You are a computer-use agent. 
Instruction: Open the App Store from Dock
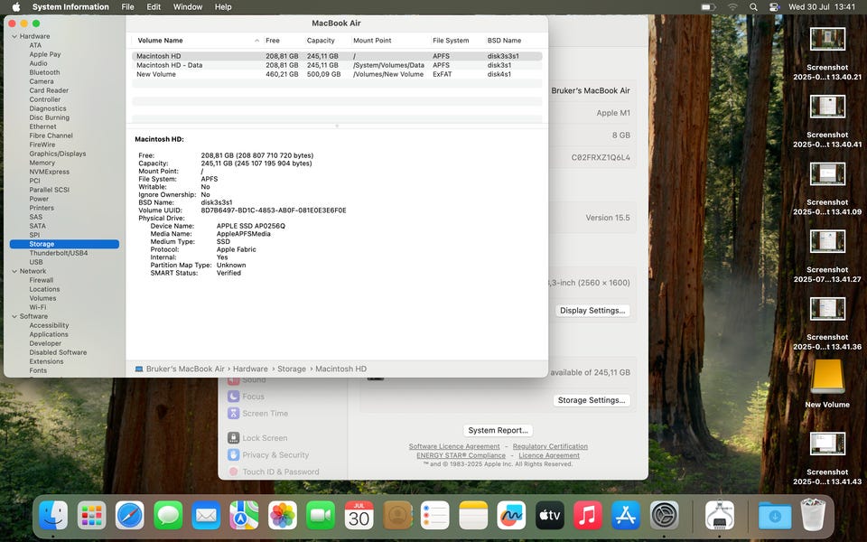point(626,516)
